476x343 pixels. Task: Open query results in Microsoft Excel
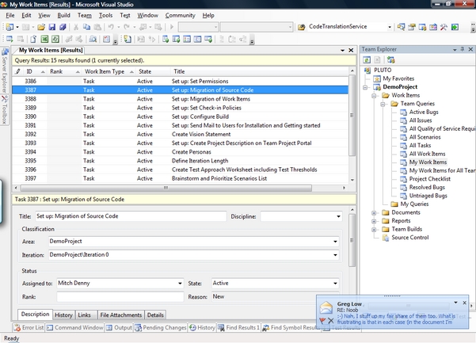(x=44, y=39)
